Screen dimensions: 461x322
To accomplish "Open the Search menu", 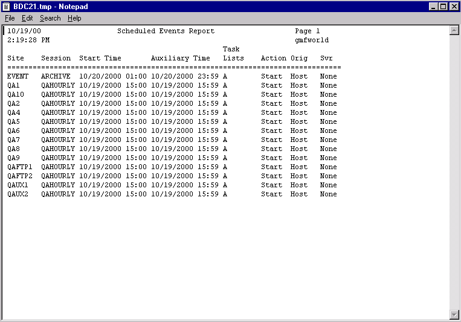I will (x=50, y=18).
